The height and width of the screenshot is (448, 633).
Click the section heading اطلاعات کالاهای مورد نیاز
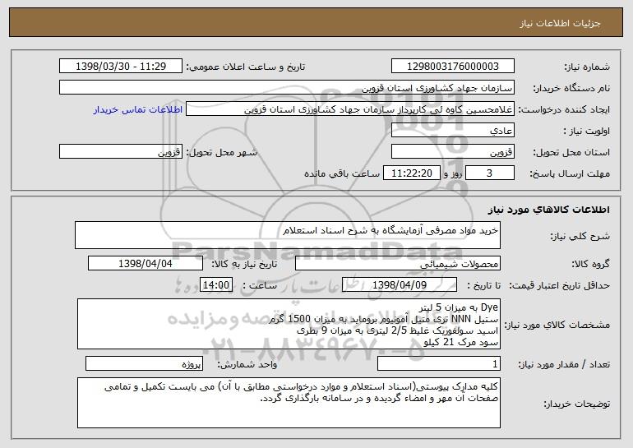pos(548,210)
